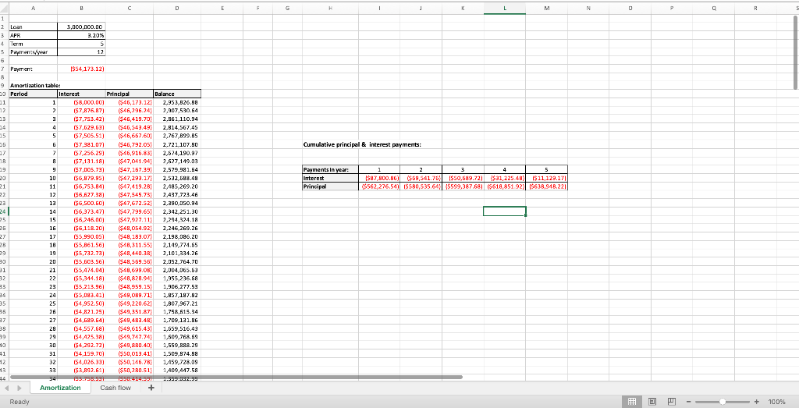
Task: Select period 1 interest ($8,000.00)
Action: [x=81, y=102]
